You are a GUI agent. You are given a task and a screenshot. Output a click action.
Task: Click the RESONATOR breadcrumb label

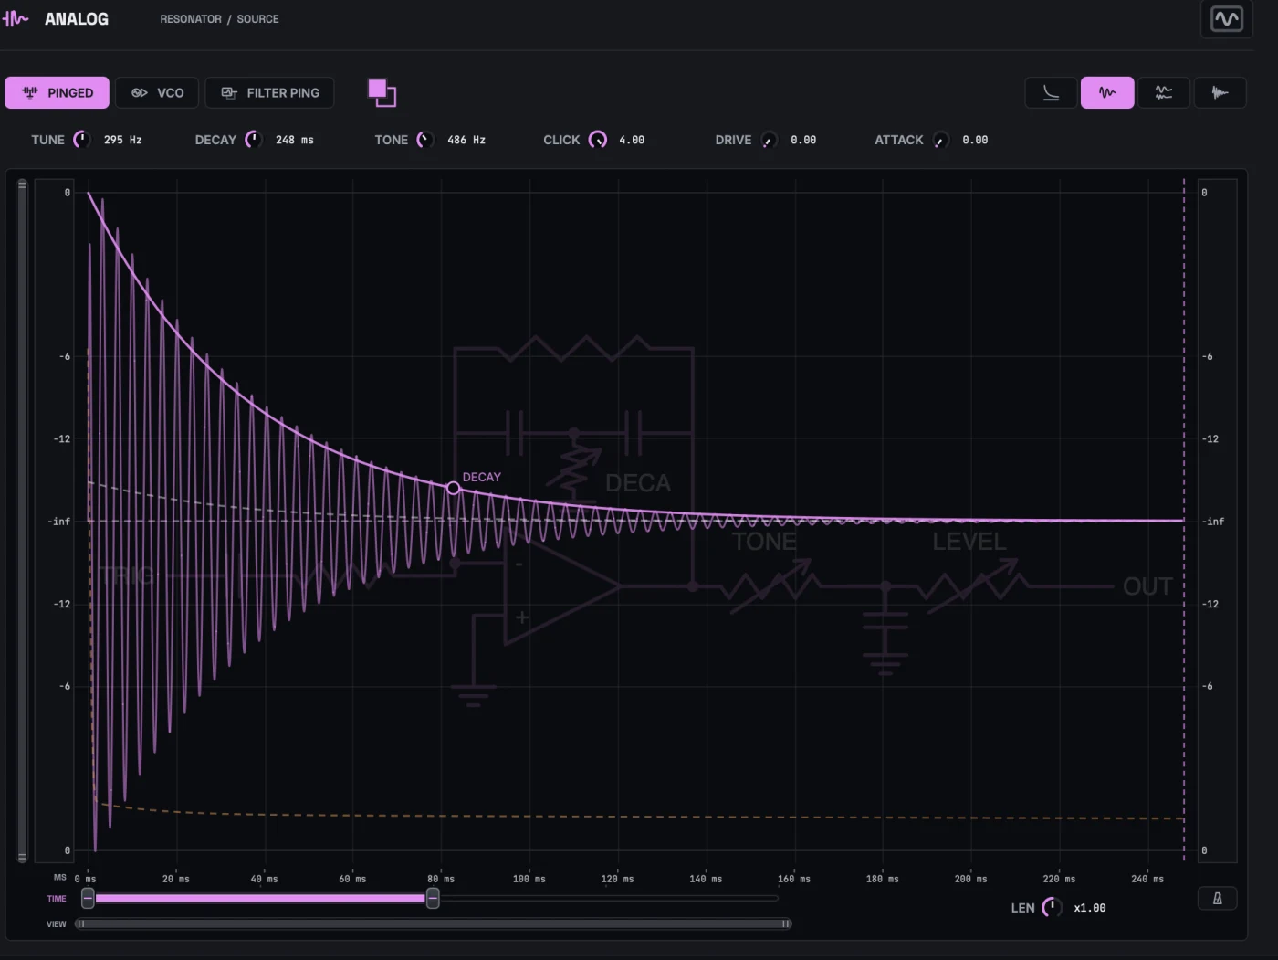coord(191,19)
